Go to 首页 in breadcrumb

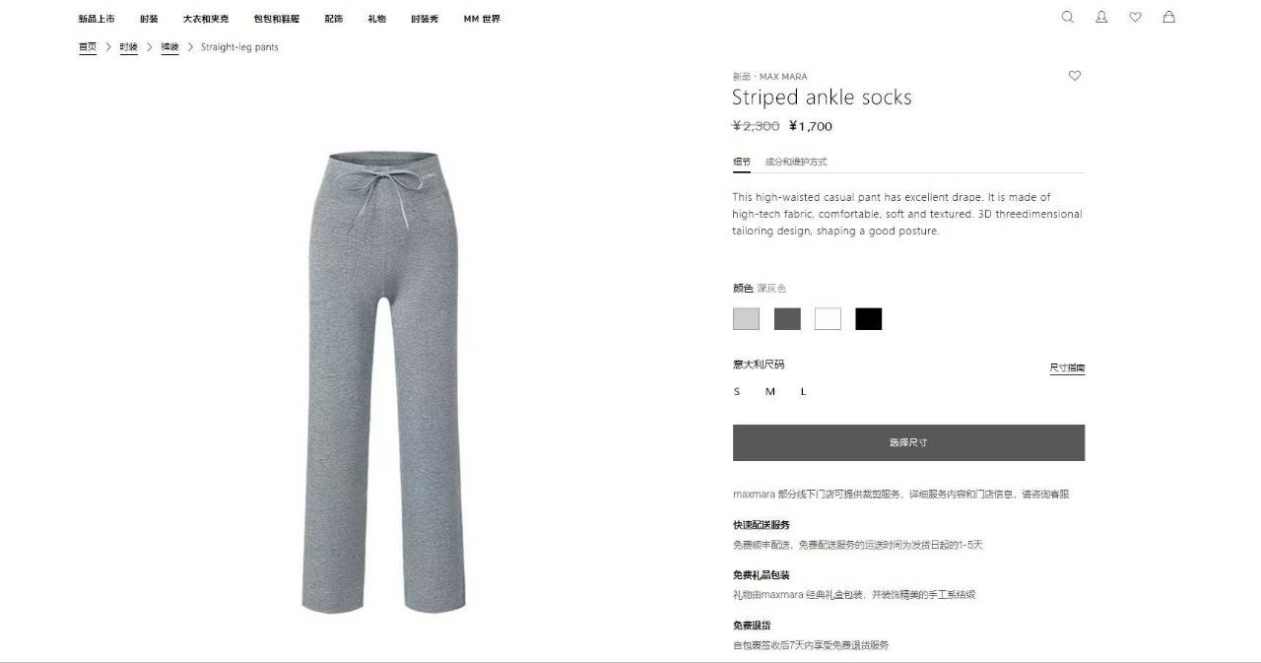click(88, 47)
